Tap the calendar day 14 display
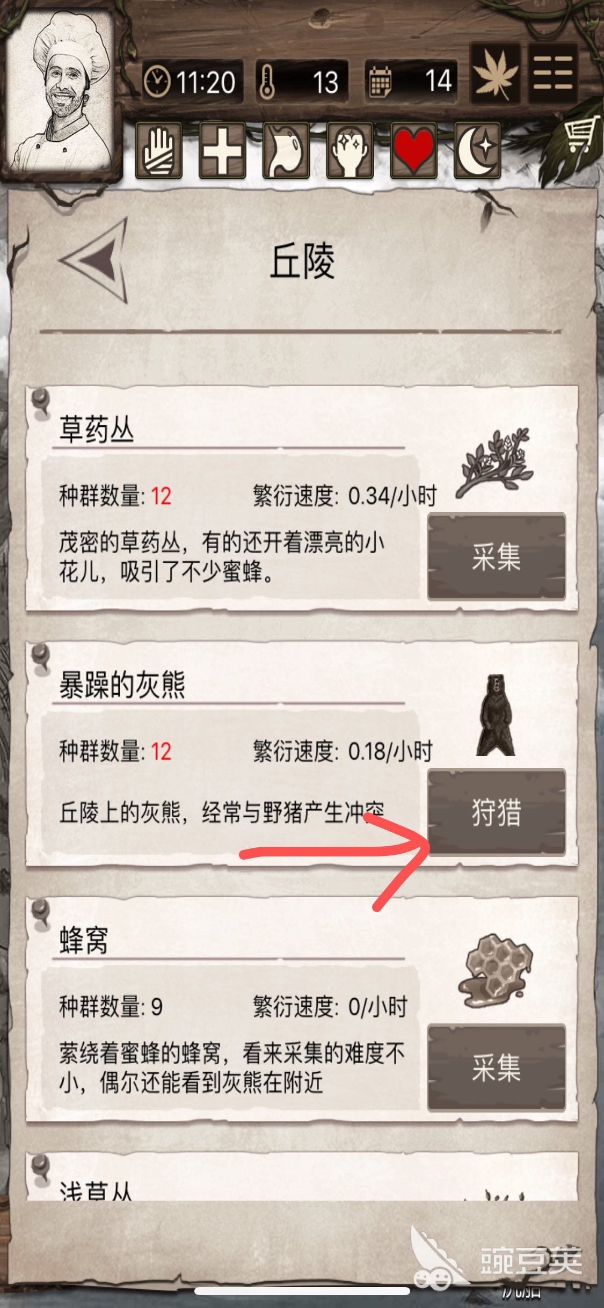 pyautogui.click(x=412, y=82)
